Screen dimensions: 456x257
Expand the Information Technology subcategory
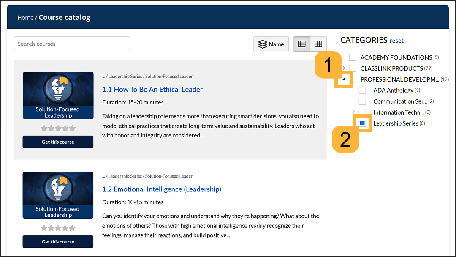353,112
